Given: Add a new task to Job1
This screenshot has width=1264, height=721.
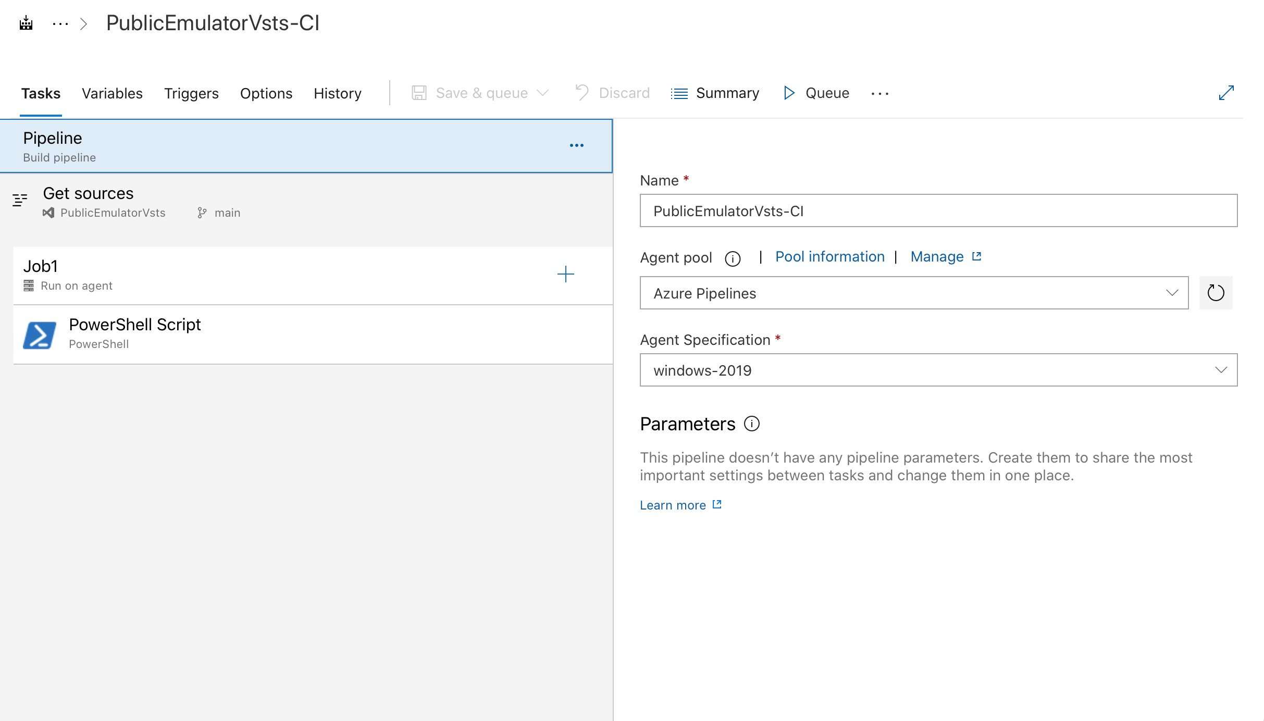Looking at the screenshot, I should 564,274.
